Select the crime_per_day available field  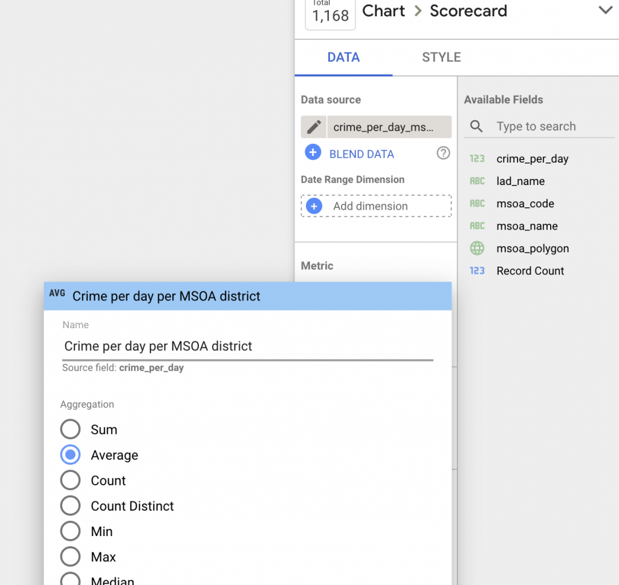(532, 159)
